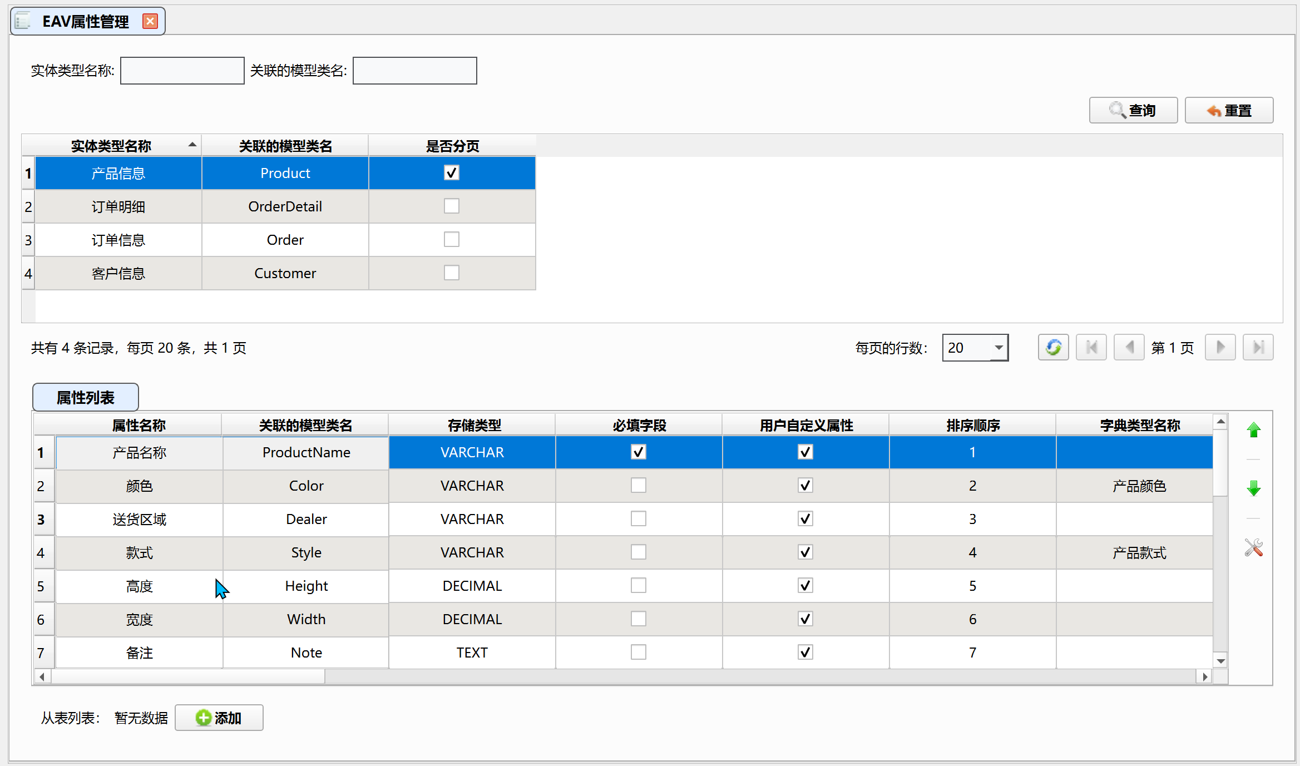This screenshot has width=1300, height=766.
Task: Select the 属性列表 tab
Action: [x=85, y=397]
